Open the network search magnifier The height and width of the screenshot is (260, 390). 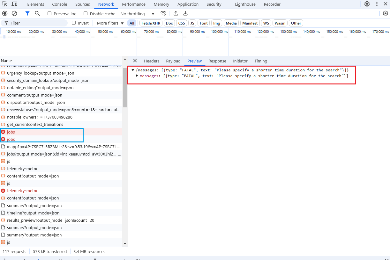[x=37, y=13]
